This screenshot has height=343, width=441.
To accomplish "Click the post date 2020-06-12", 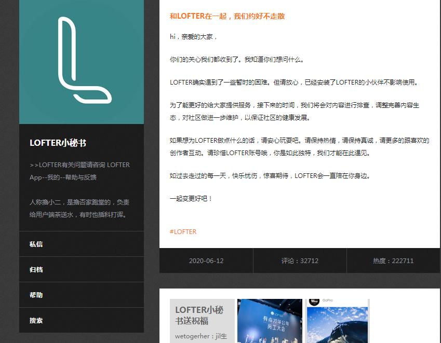I will (206, 261).
